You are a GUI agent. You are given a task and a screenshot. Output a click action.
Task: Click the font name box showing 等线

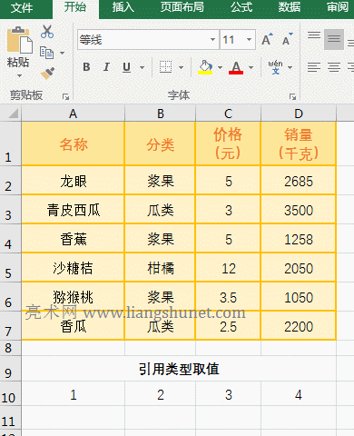coord(148,39)
